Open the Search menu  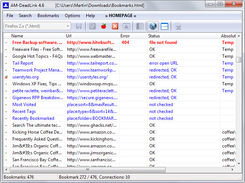click(25, 16)
